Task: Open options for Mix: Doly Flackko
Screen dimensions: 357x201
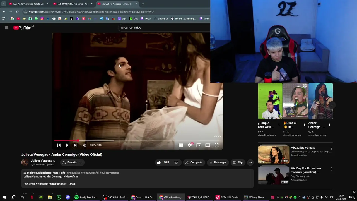Action: click(x=331, y=169)
